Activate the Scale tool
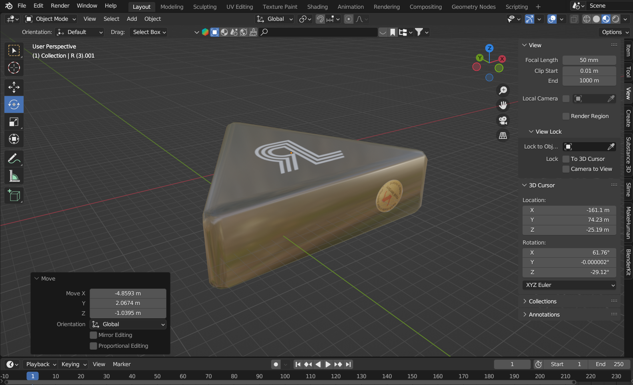 click(14, 122)
